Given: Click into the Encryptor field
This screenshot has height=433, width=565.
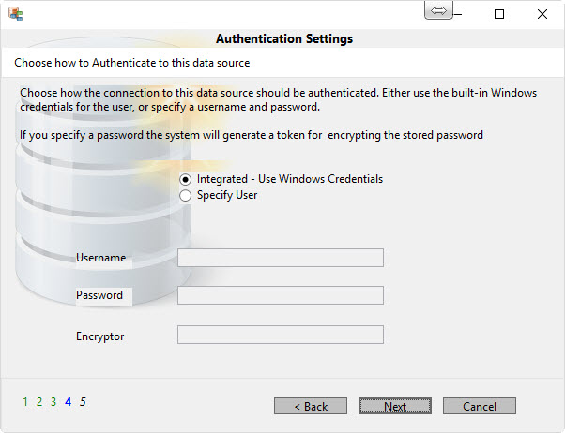Looking at the screenshot, I should pyautogui.click(x=281, y=335).
